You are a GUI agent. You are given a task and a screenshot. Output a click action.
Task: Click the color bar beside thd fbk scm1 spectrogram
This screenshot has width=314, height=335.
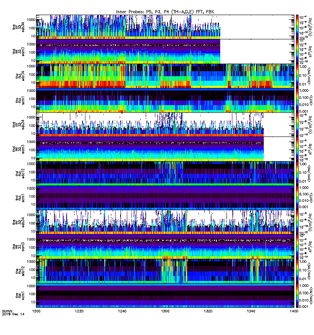click(x=297, y=198)
